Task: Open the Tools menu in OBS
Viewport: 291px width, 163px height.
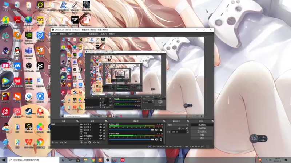Action: pos(103,34)
